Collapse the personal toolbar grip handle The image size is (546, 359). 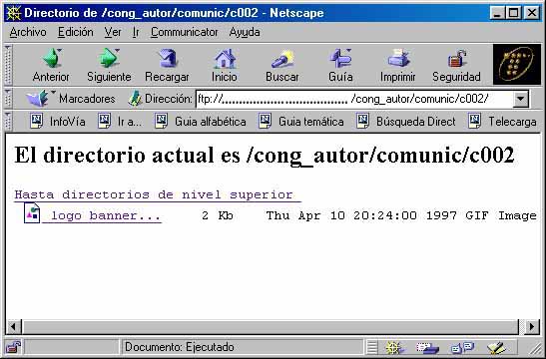click(8, 122)
